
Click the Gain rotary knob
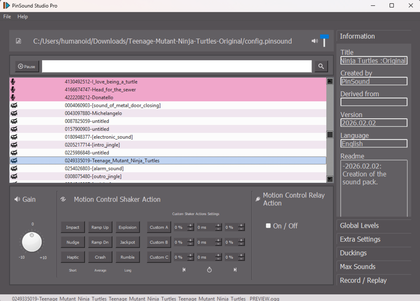(32, 242)
